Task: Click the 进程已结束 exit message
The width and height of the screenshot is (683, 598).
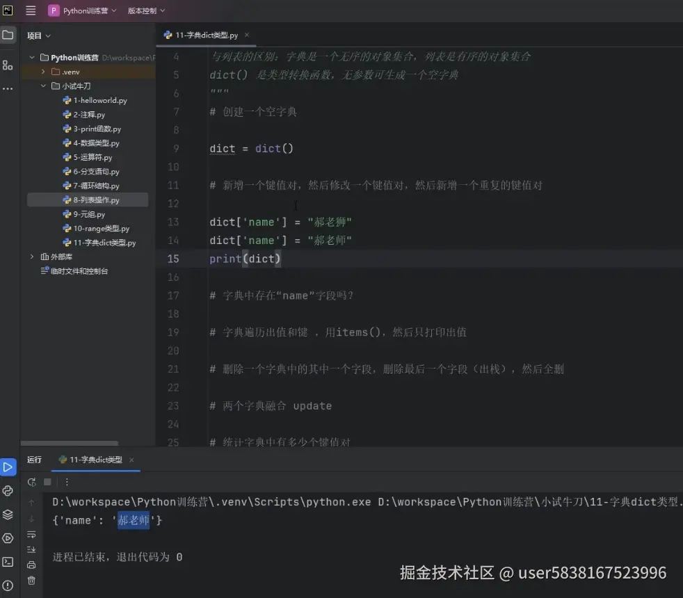Action: tap(118, 557)
